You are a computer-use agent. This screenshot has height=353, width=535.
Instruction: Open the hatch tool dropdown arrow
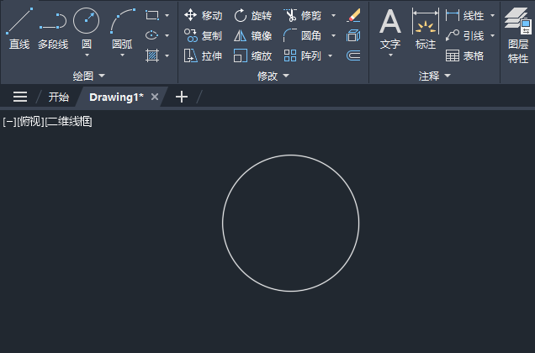(167, 55)
